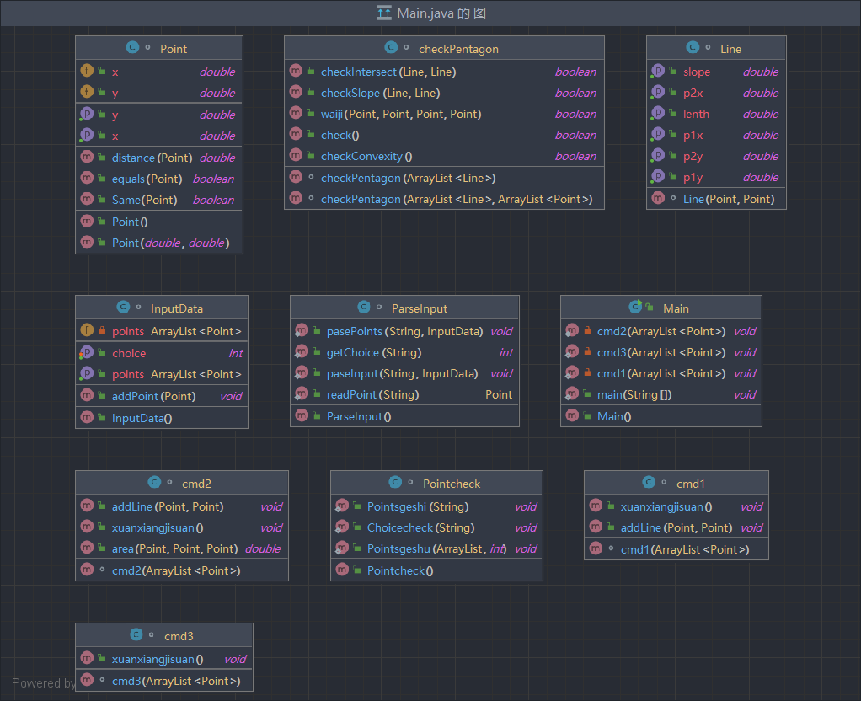Click the ParseInput class title
861x701 pixels.
[x=419, y=308]
